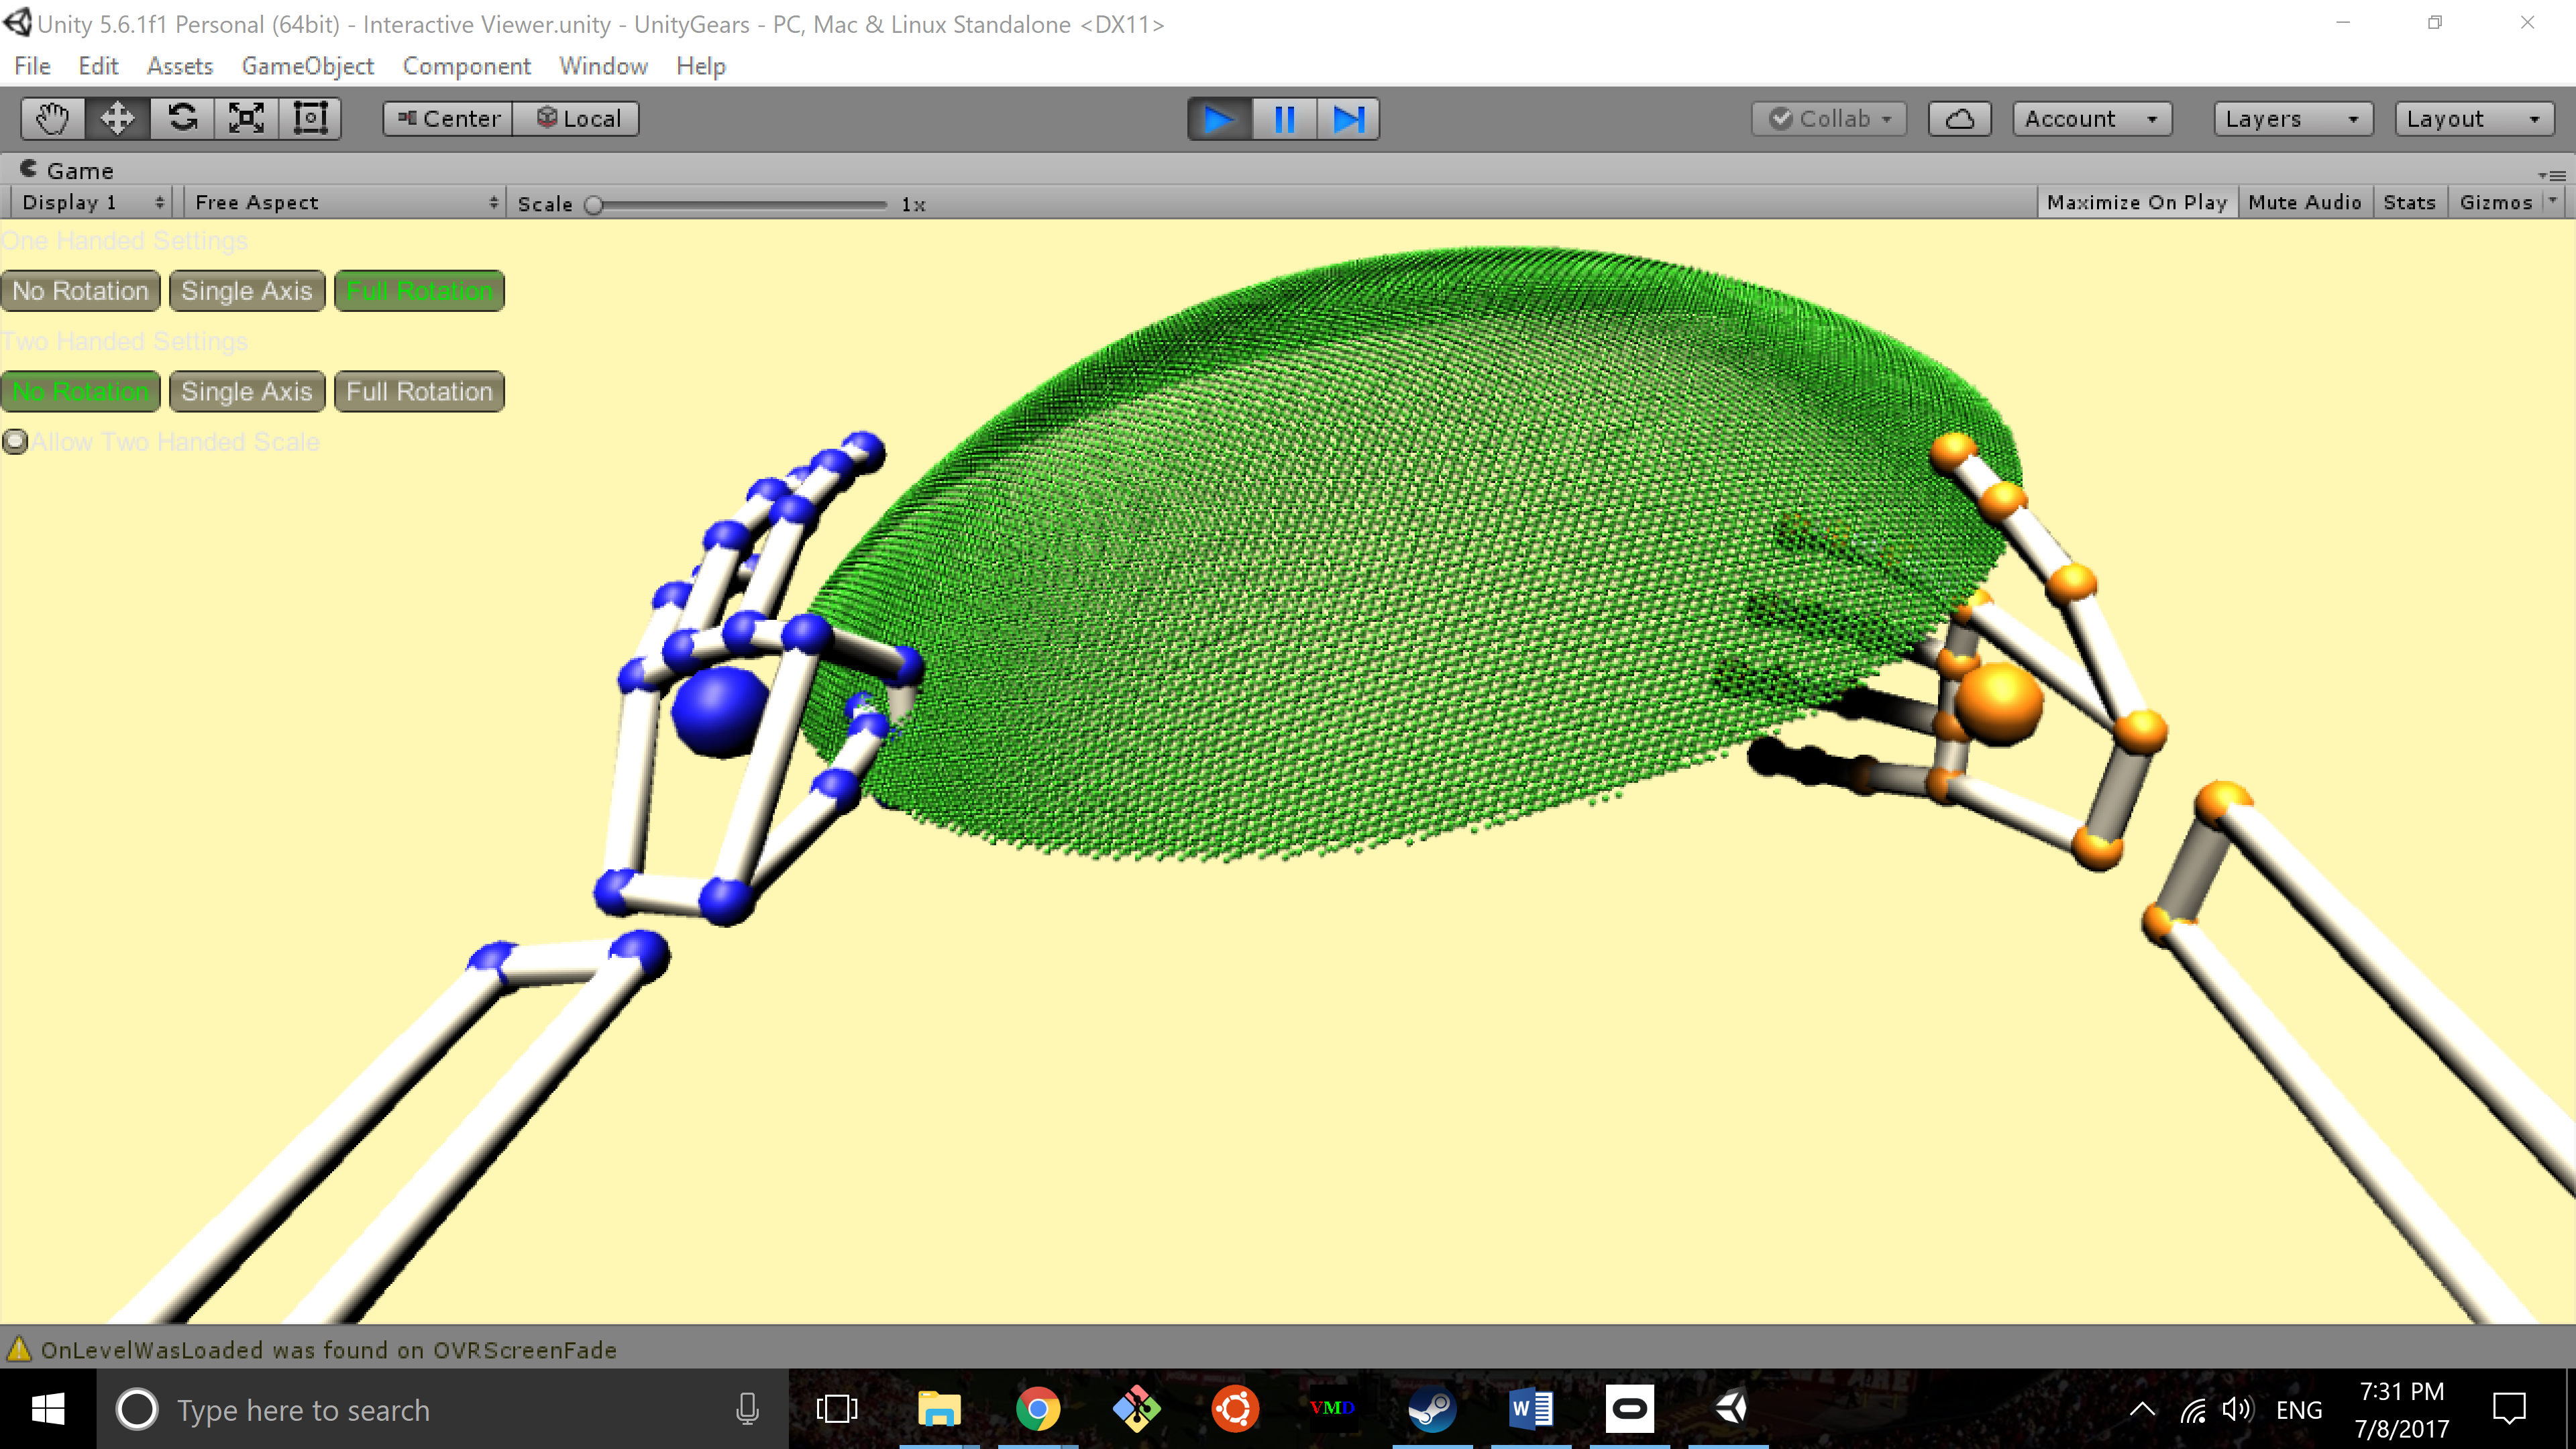Viewport: 2576px width, 1449px height.
Task: Open the Component menu
Action: click(466, 66)
